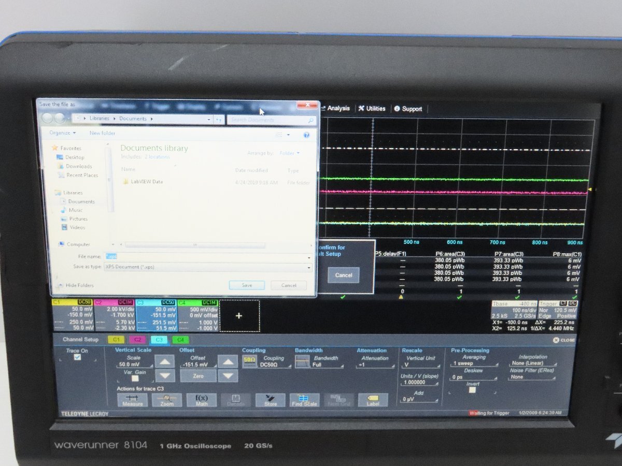Open the Arrange by Folder dropdown
This screenshot has height=466, width=622.
290,153
